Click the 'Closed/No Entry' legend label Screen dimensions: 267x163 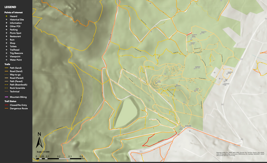pyautogui.click(x=18, y=105)
